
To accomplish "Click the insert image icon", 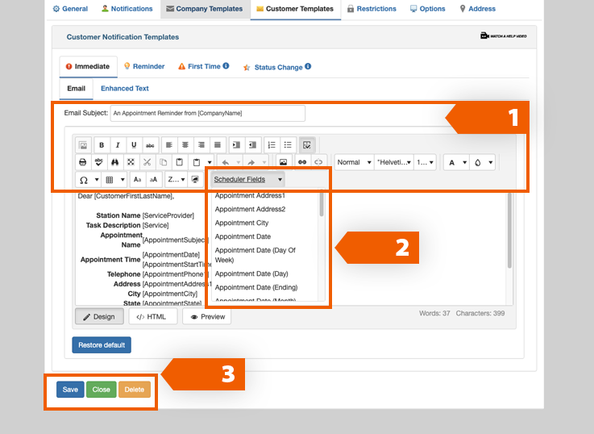I will coord(283,162).
